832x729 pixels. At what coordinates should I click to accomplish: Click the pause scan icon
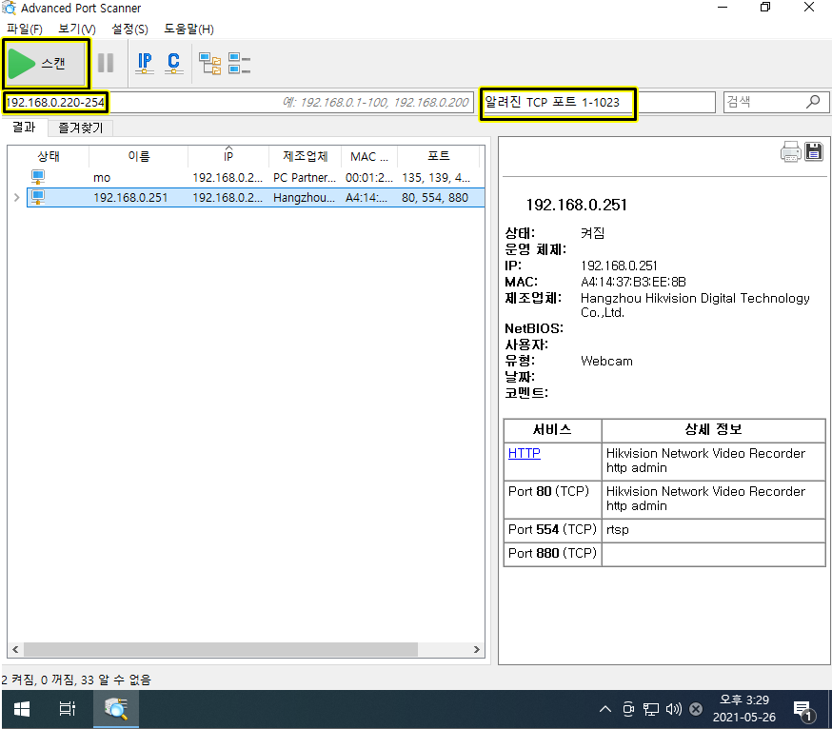tap(106, 63)
